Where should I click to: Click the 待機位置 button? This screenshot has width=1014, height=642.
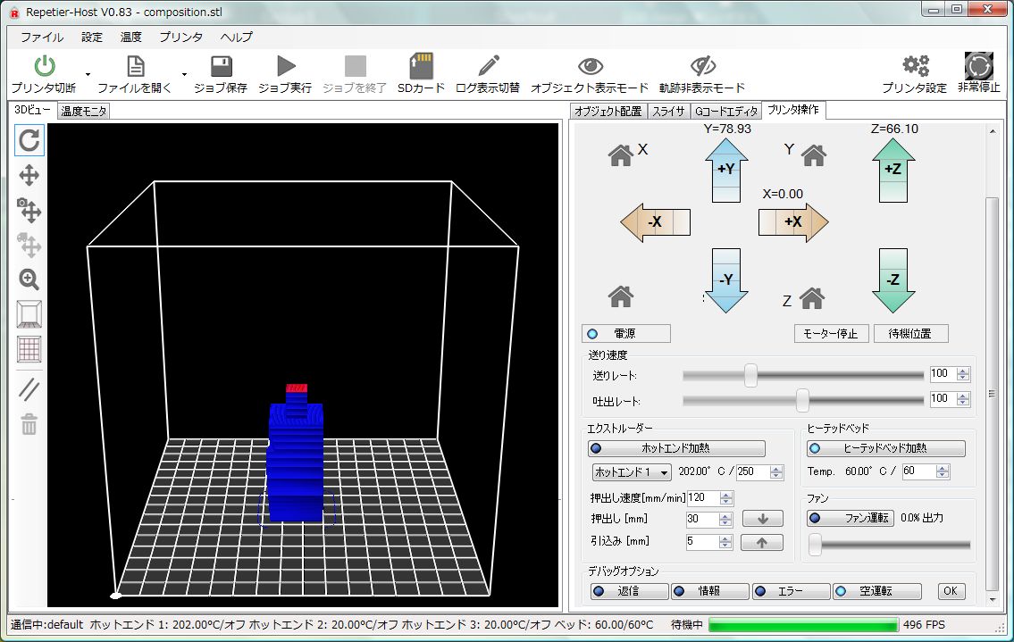click(x=910, y=334)
